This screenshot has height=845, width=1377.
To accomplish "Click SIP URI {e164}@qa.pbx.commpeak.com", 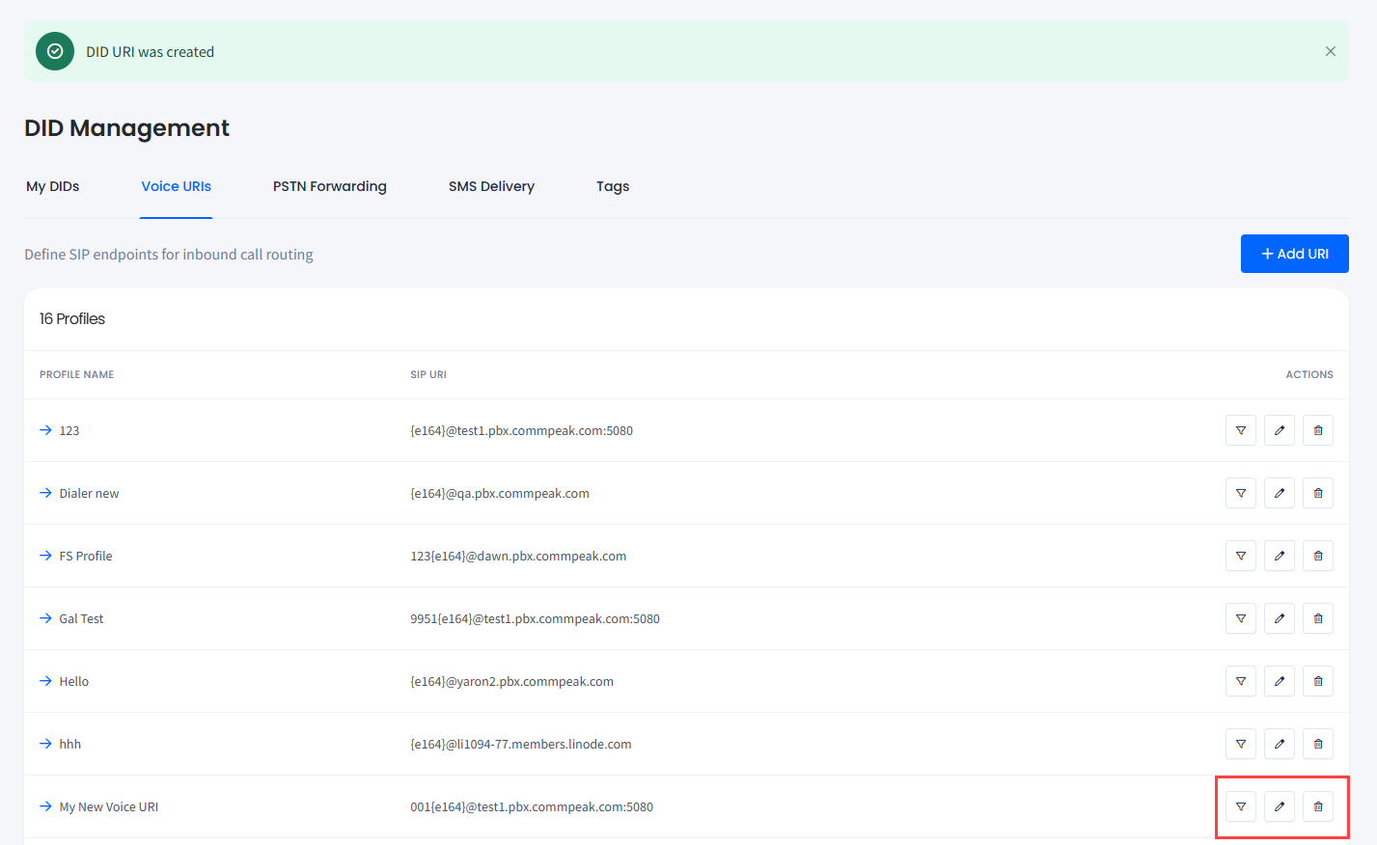I will 500,493.
